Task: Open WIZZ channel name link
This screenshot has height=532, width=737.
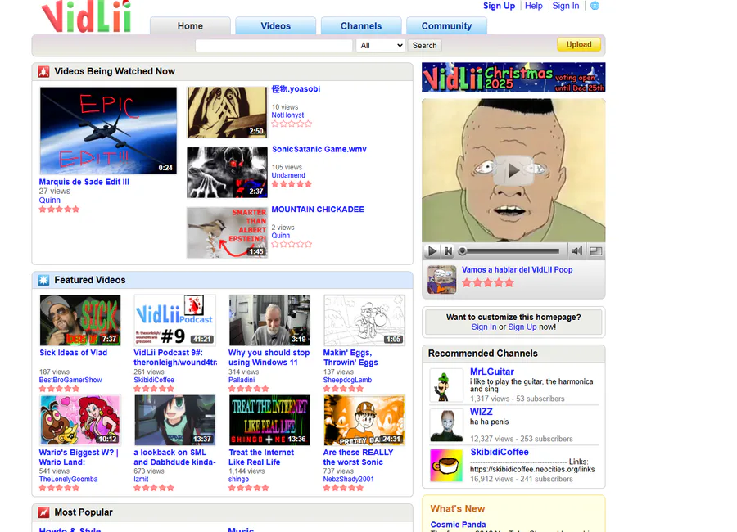Action: point(482,412)
